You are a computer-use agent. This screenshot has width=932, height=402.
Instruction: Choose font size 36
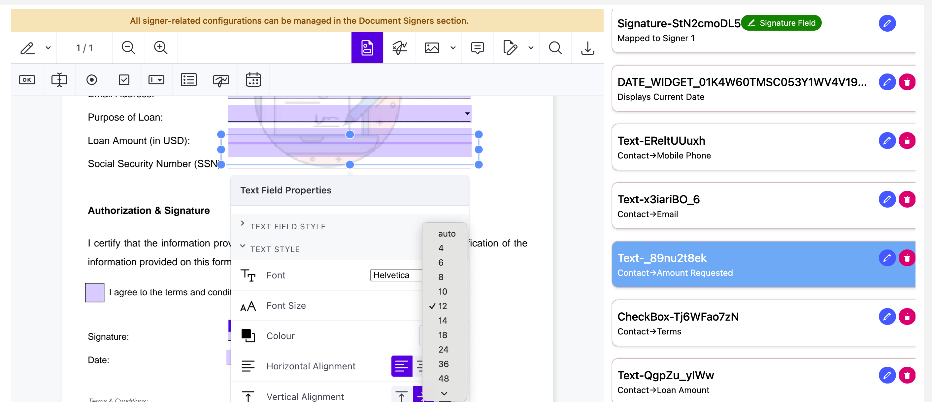pyautogui.click(x=444, y=364)
